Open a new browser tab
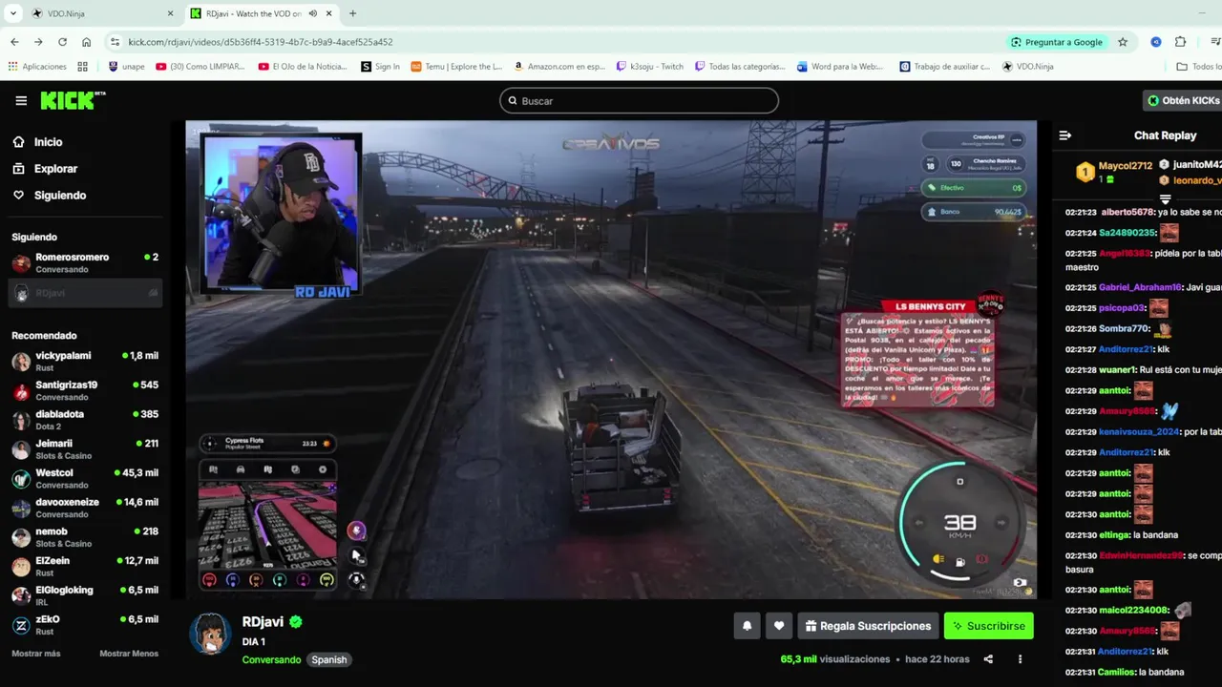This screenshot has width=1222, height=687. tap(352, 13)
